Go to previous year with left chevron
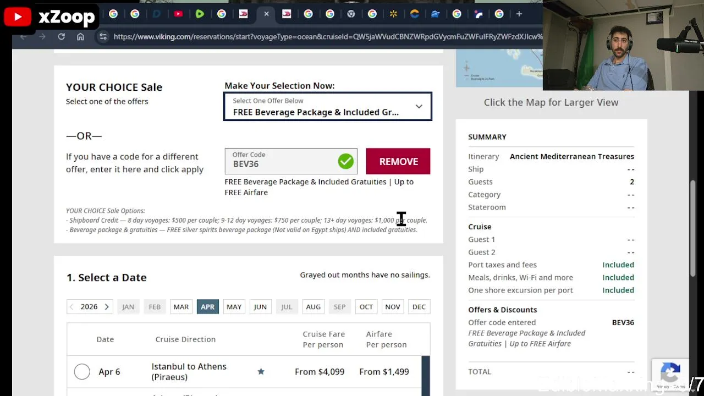The width and height of the screenshot is (704, 396). click(x=71, y=307)
